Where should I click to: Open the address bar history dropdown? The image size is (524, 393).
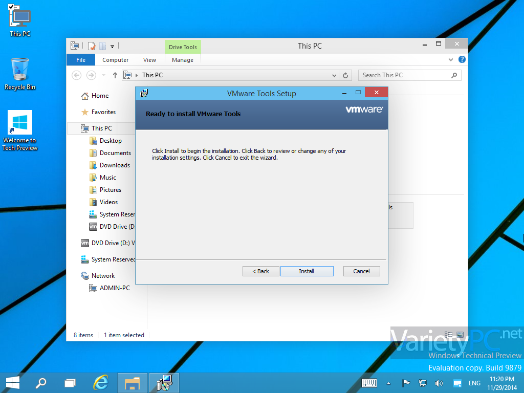pyautogui.click(x=334, y=76)
